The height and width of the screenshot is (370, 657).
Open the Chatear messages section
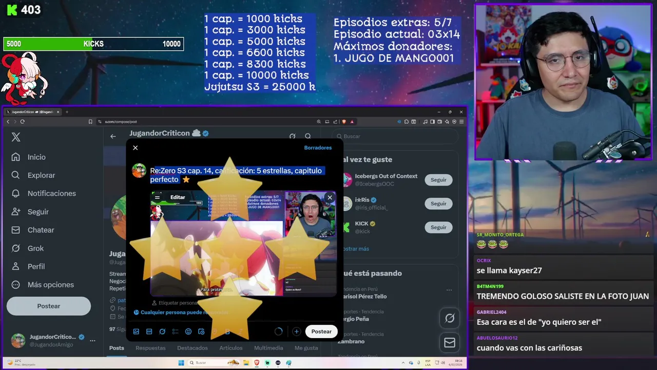tap(33, 230)
